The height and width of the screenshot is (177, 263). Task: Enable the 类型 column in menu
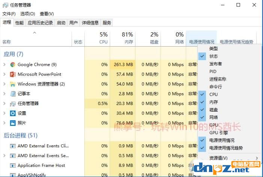[x=213, y=49]
